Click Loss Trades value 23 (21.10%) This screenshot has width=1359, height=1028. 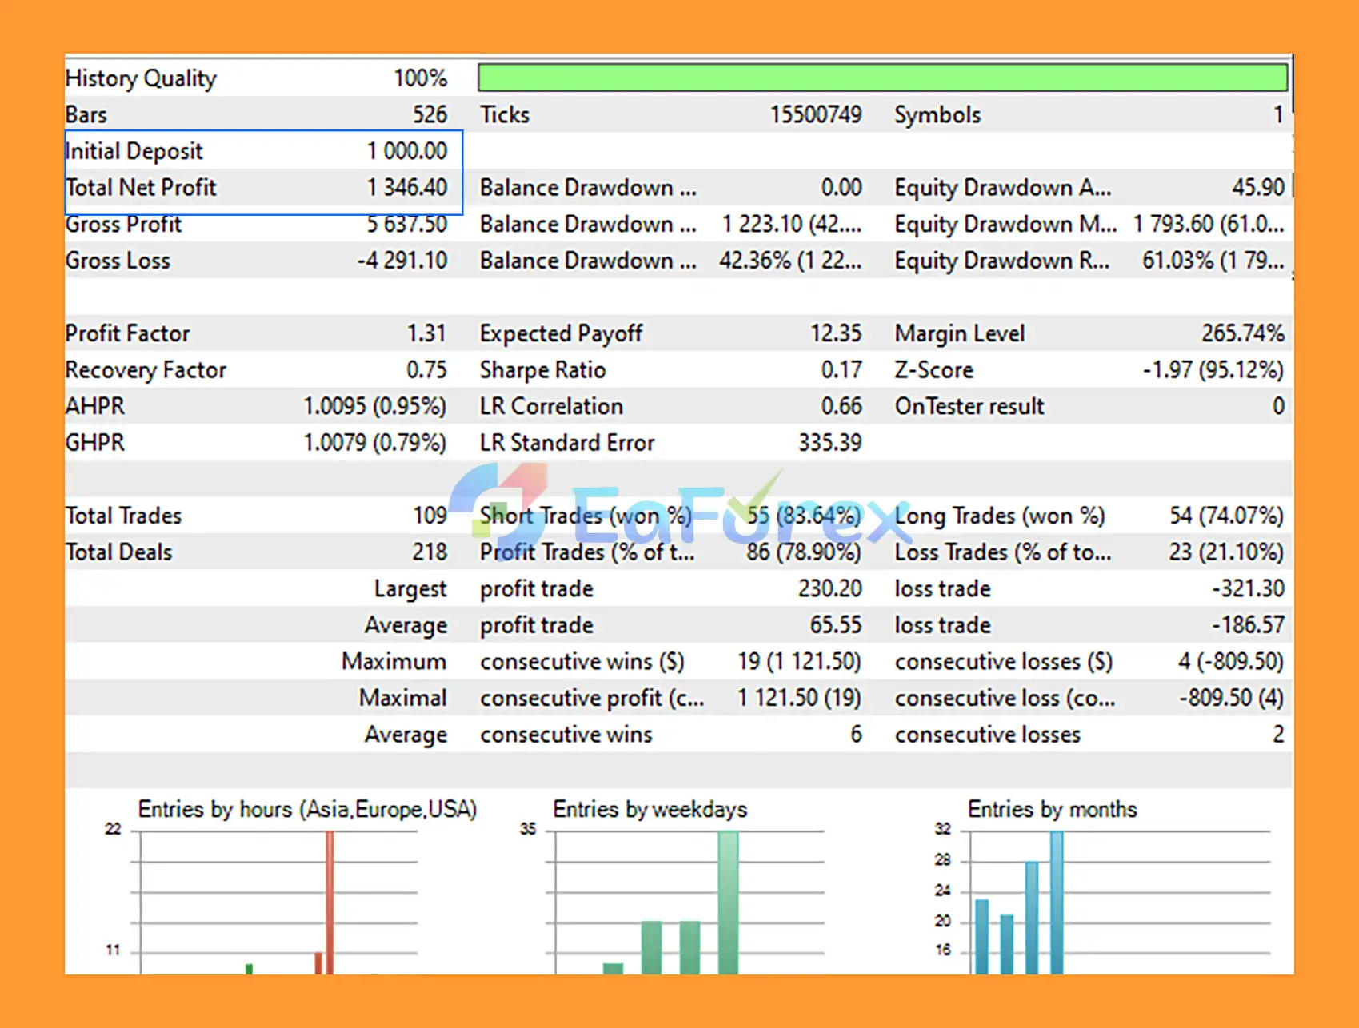(1226, 552)
